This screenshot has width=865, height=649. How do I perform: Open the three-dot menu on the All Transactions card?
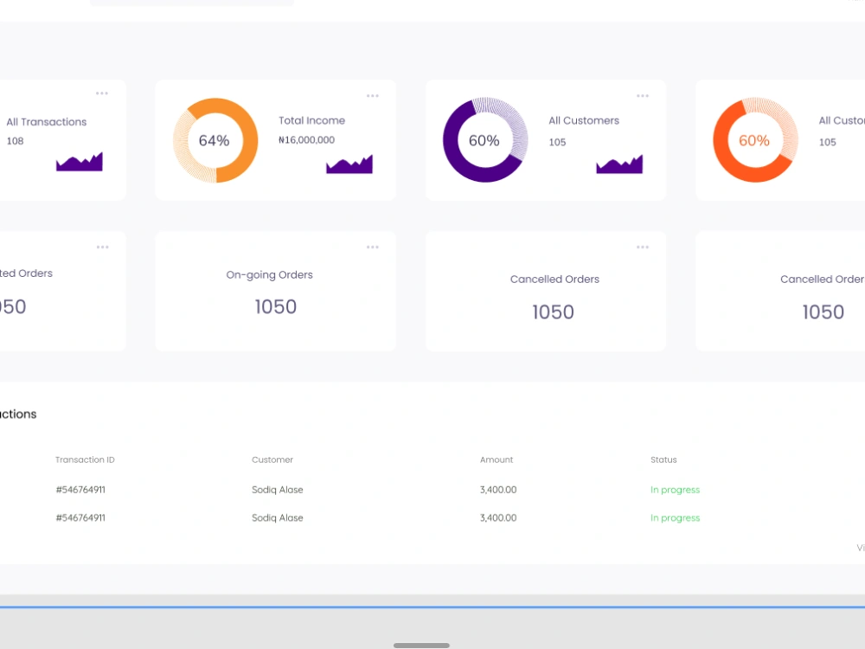(x=102, y=93)
